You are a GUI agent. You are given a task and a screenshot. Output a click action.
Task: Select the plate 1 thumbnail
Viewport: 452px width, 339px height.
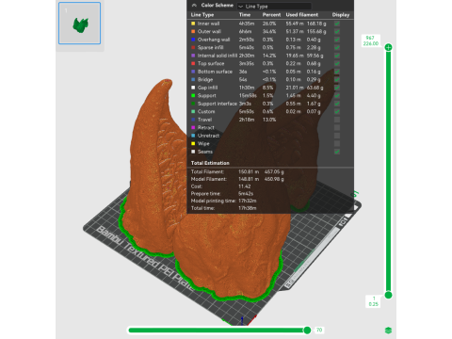coord(80,24)
